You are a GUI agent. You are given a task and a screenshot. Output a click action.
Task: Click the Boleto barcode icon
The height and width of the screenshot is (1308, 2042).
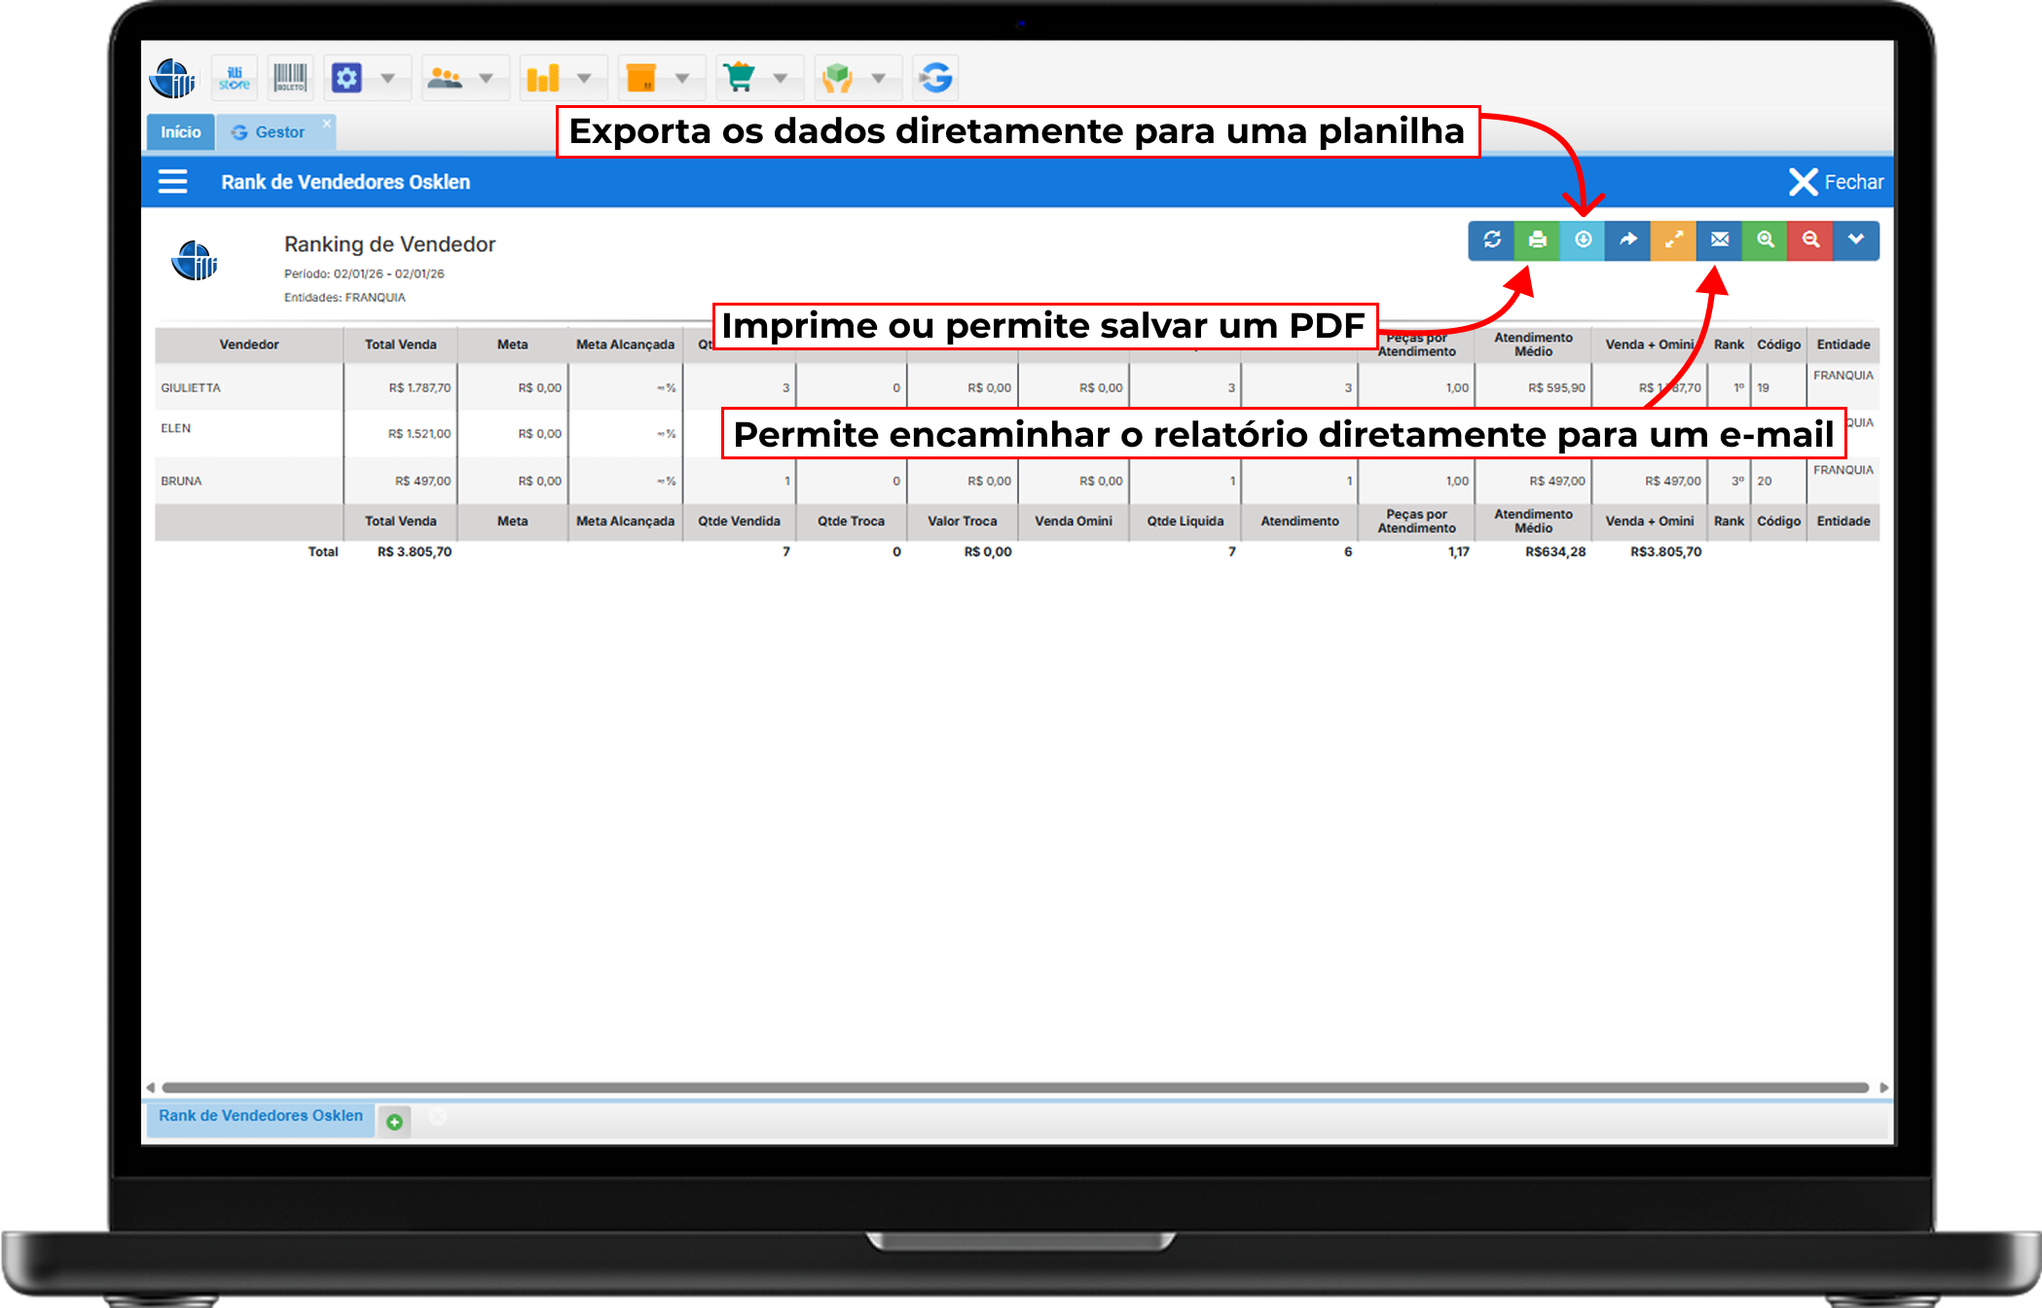click(x=290, y=78)
